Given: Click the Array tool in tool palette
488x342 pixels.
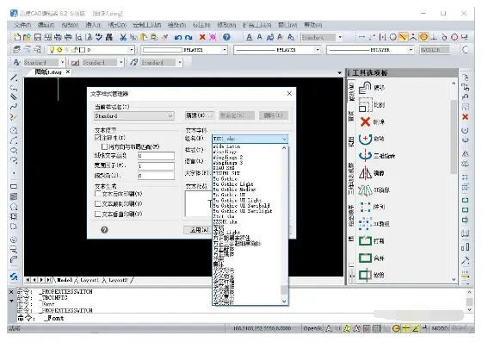Looking at the screenshot, I should pos(372,207).
